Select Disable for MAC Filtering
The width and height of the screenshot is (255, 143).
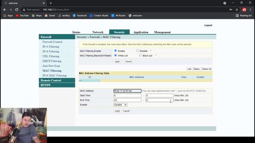click(x=137, y=51)
